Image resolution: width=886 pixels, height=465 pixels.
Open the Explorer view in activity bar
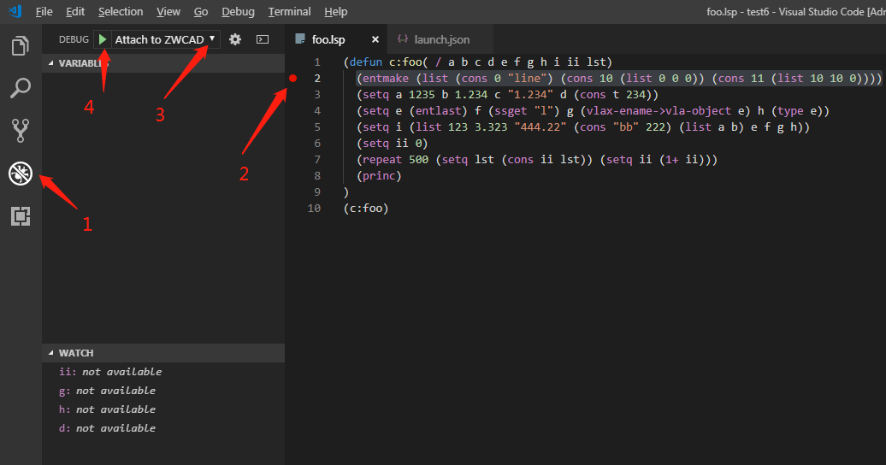[x=21, y=46]
